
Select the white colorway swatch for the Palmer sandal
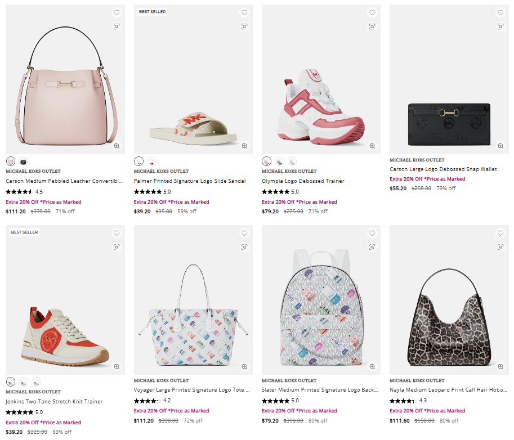138,160
